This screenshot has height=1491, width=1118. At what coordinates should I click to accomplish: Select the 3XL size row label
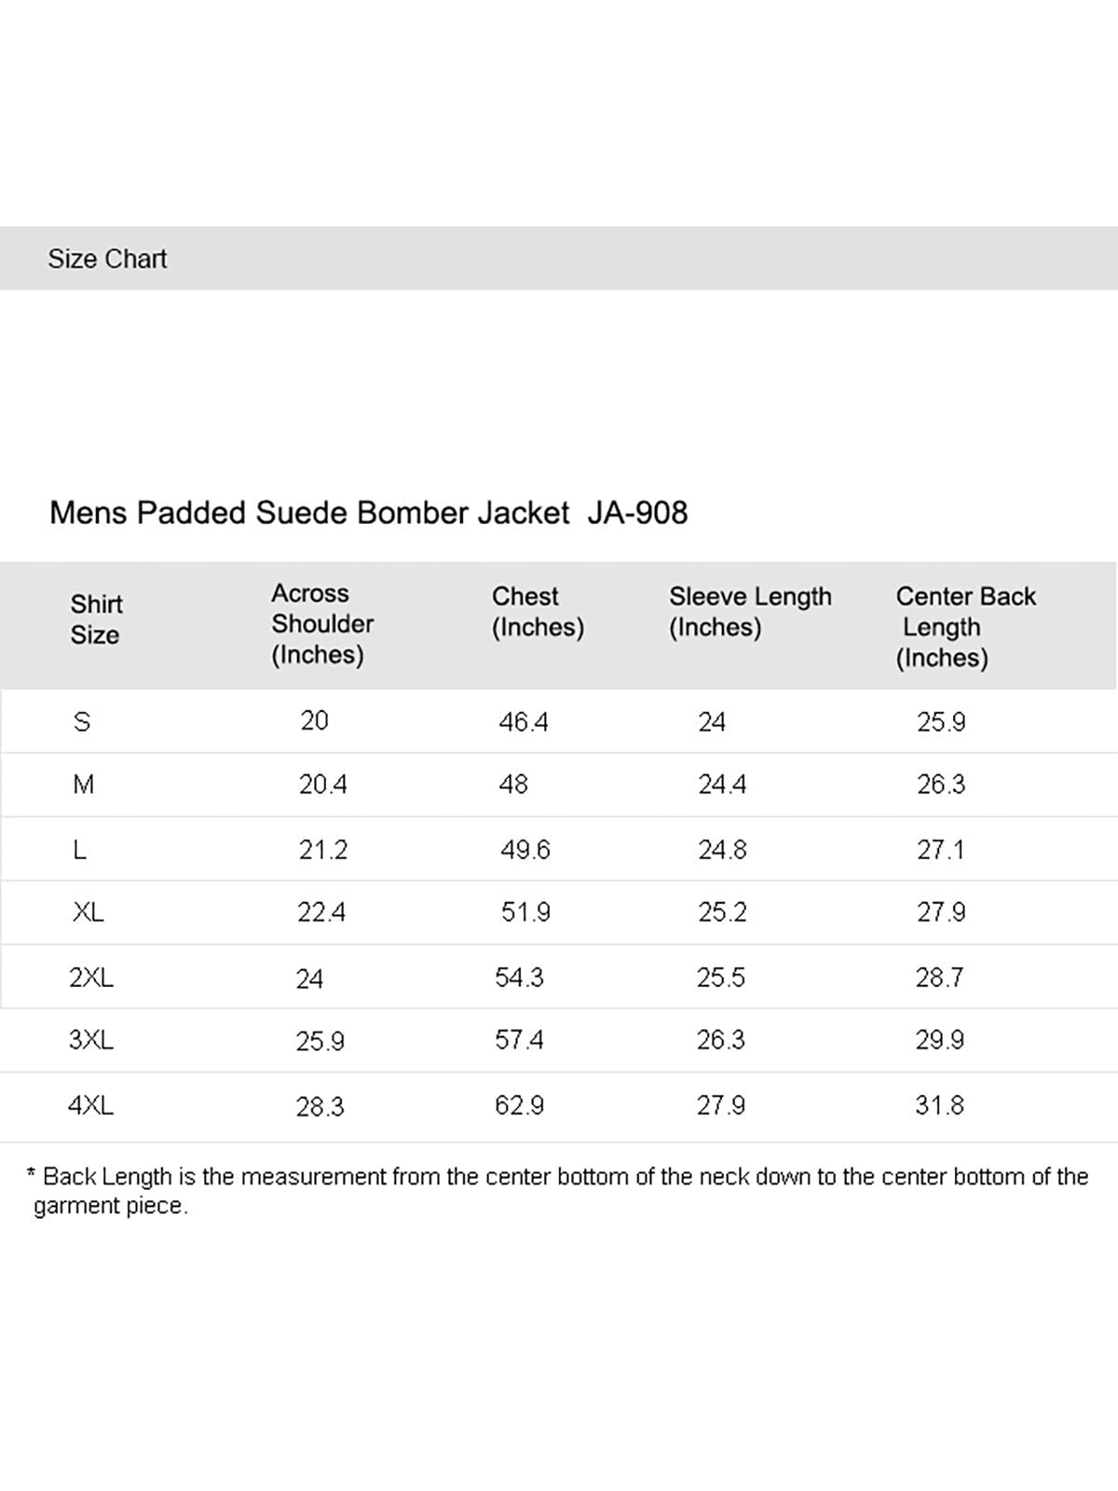91,1040
